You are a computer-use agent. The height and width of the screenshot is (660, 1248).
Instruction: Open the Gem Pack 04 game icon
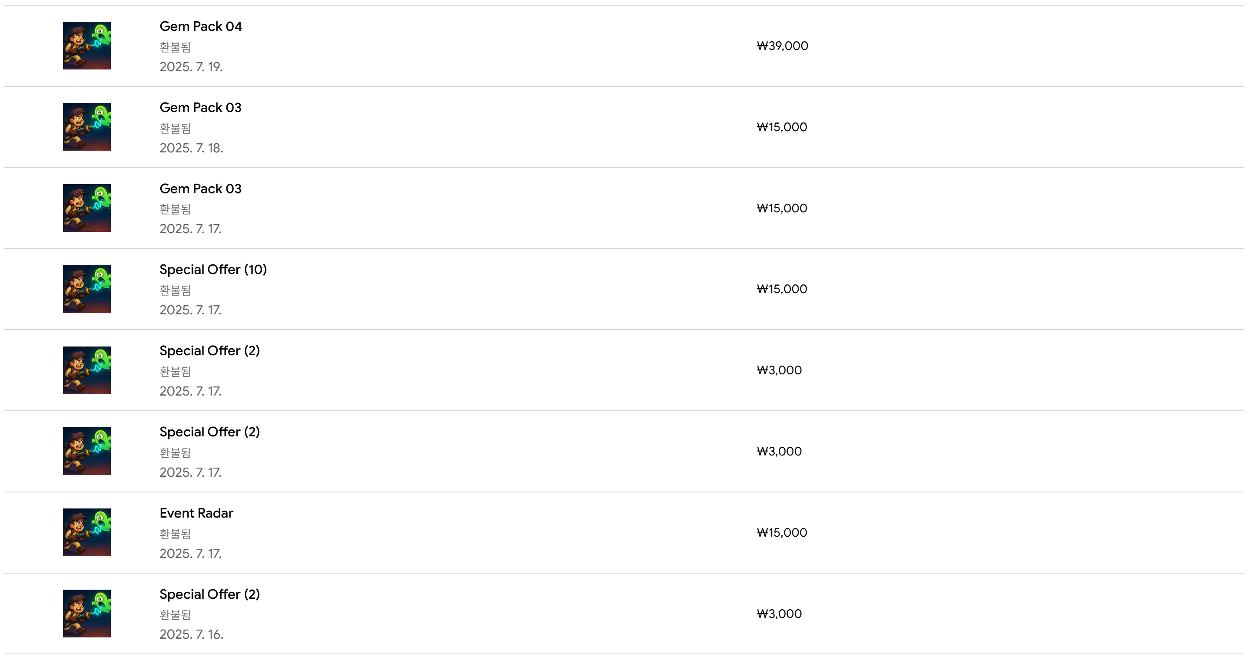pos(87,46)
